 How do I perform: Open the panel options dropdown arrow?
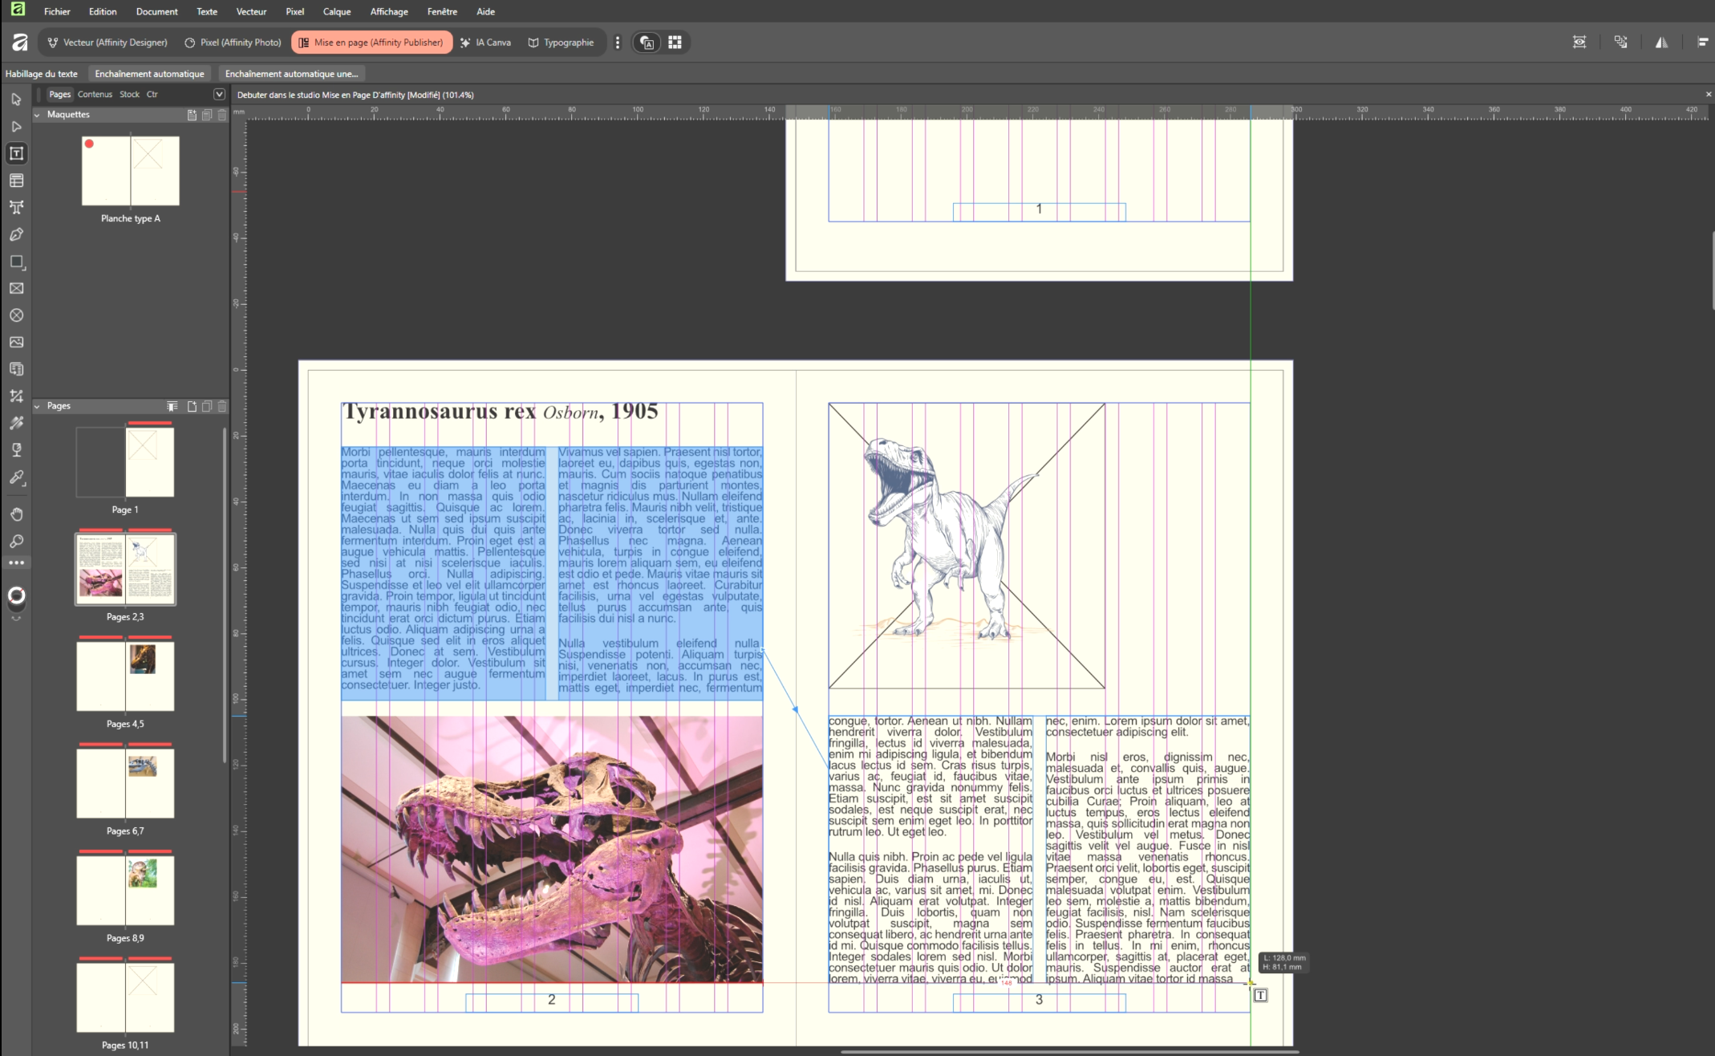[219, 95]
